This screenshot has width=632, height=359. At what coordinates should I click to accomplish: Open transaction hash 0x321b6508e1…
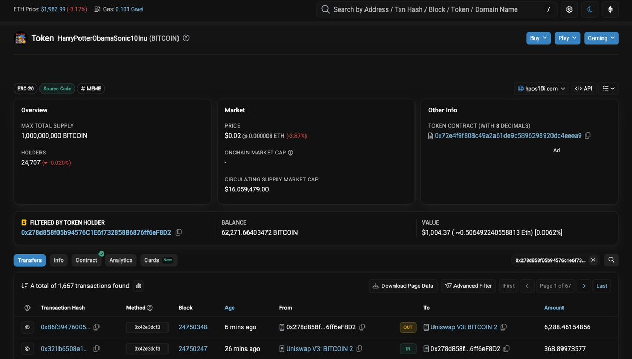coord(65,349)
